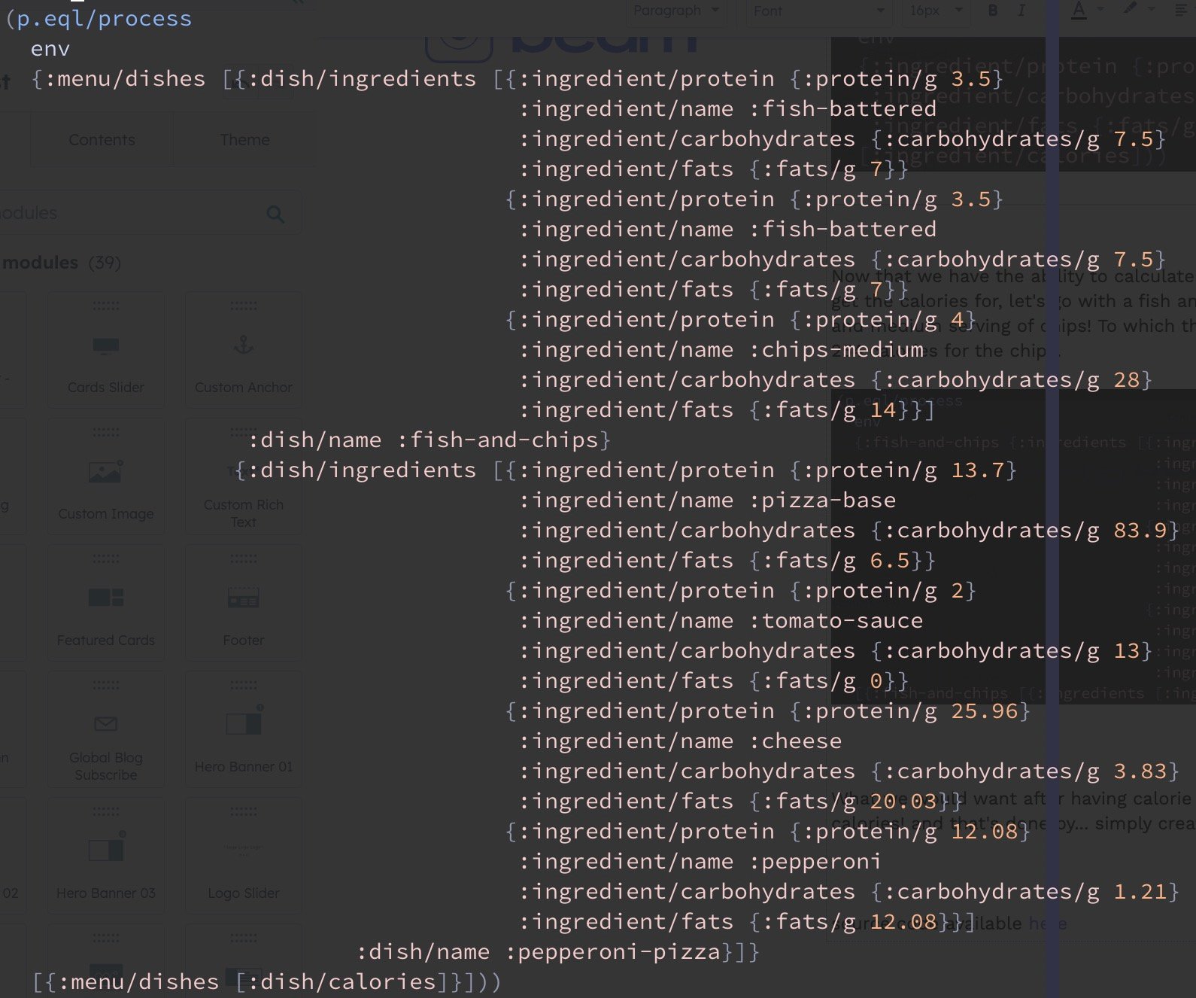Click the text color A icon

click(1079, 10)
